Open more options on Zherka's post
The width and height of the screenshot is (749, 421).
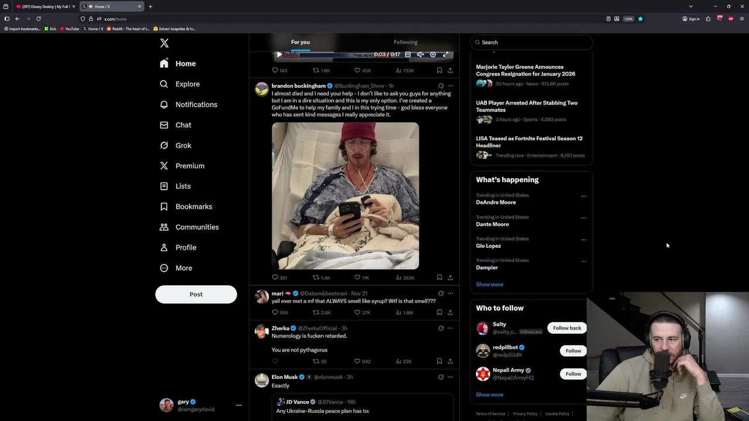tap(450, 328)
